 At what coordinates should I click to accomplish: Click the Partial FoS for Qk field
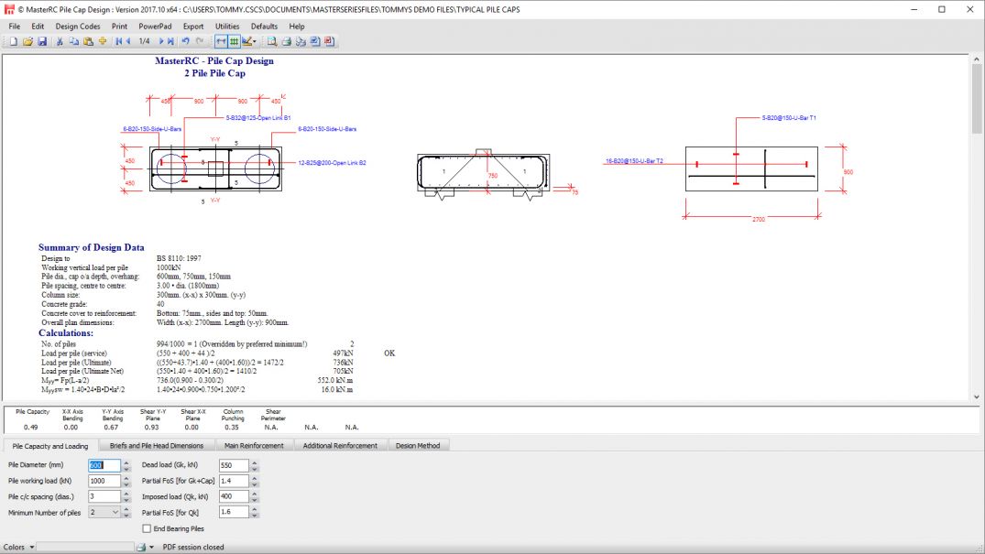234,513
